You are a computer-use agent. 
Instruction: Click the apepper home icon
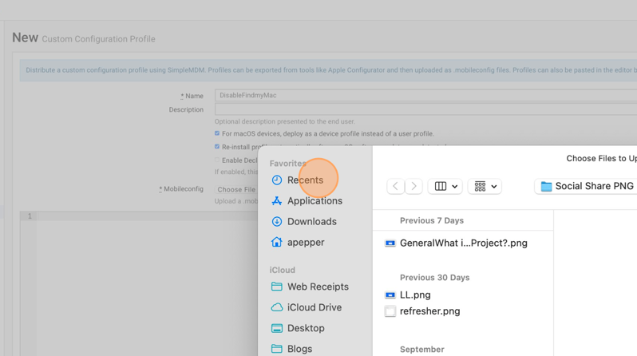pos(277,242)
